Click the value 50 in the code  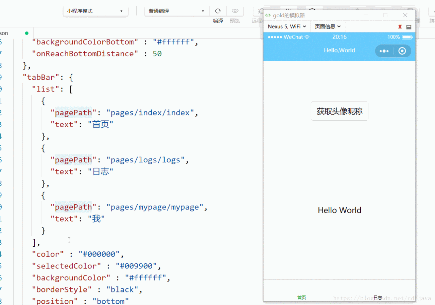point(157,54)
